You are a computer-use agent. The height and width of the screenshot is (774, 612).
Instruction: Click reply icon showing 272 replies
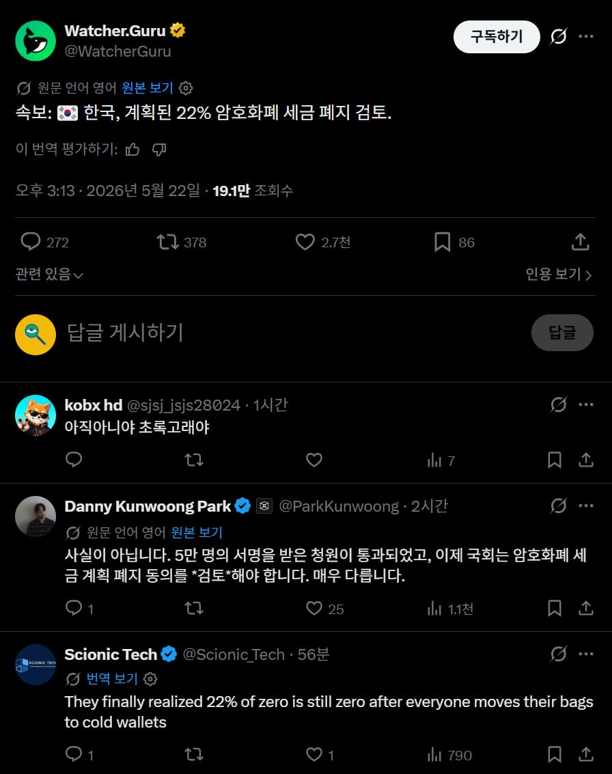point(44,243)
